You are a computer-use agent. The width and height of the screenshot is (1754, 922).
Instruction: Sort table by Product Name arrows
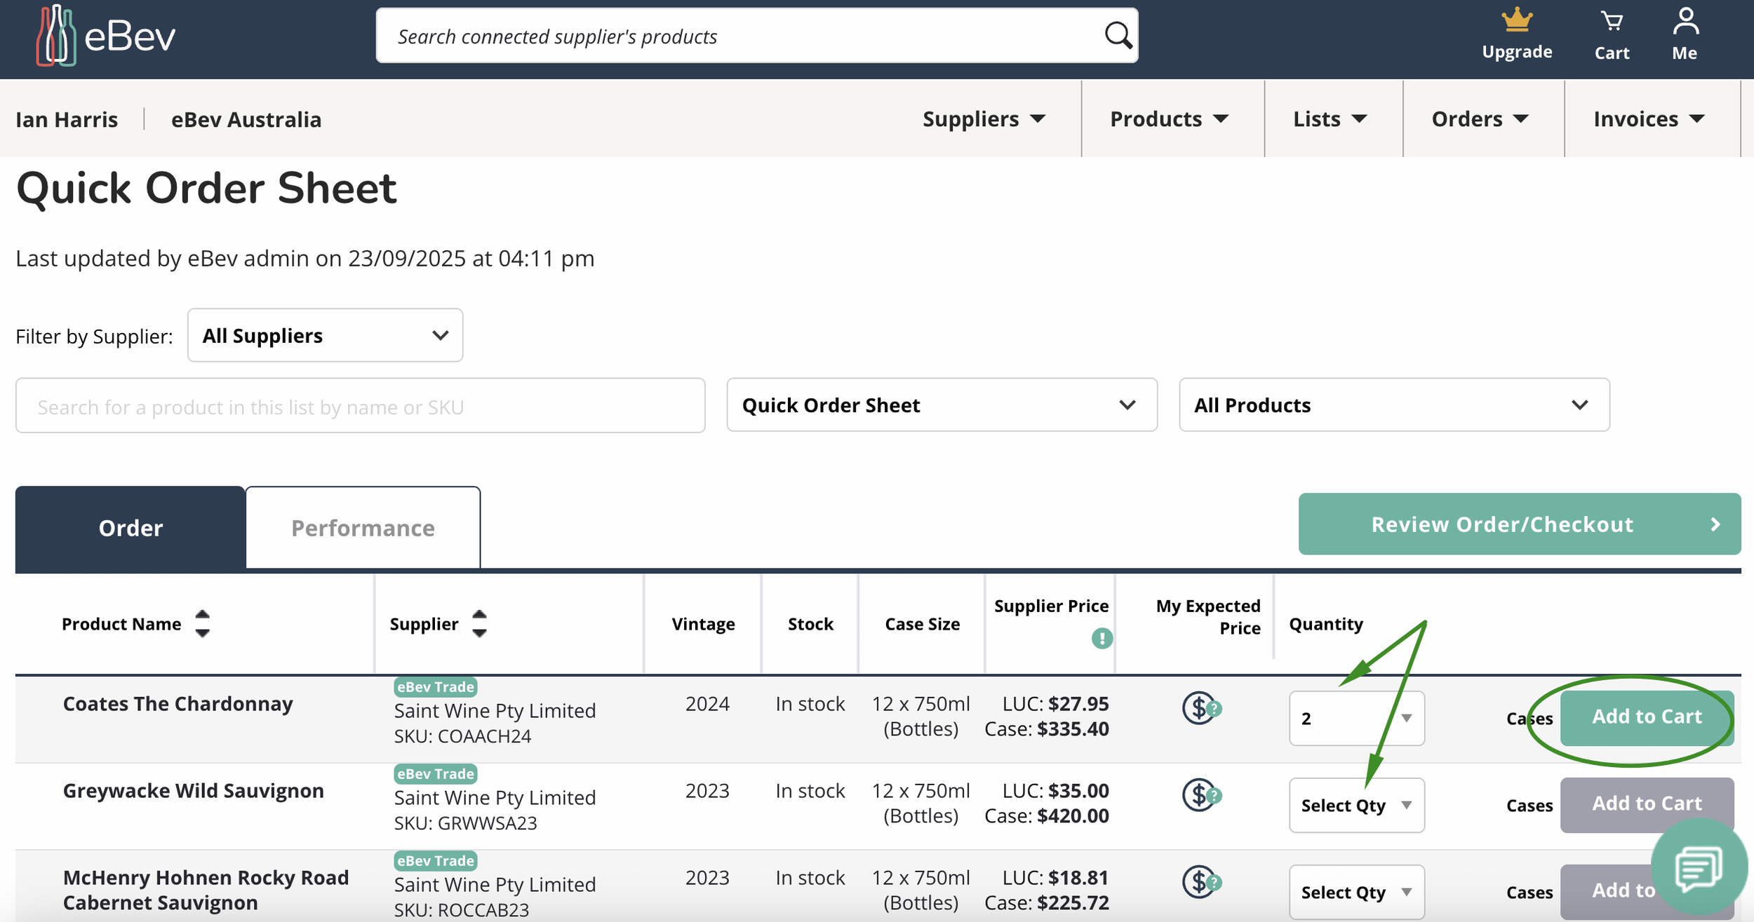[202, 623]
